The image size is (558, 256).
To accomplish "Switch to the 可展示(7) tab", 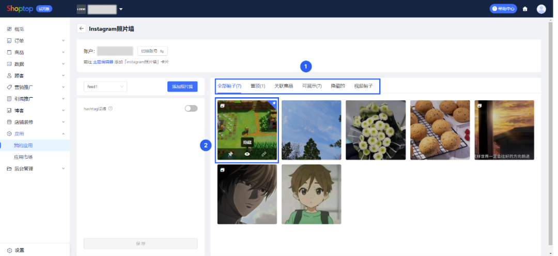I will click(312, 86).
